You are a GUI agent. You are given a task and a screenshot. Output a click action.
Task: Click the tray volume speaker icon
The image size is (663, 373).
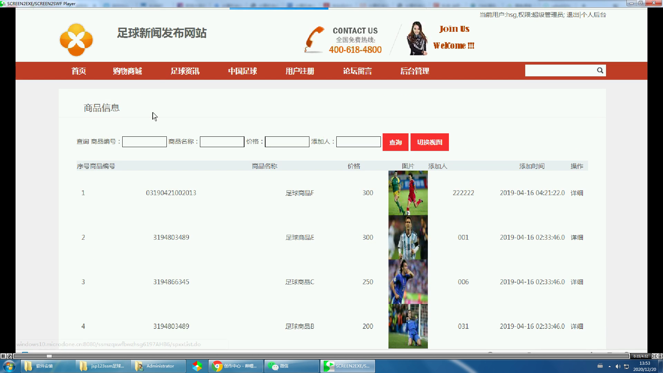click(618, 366)
